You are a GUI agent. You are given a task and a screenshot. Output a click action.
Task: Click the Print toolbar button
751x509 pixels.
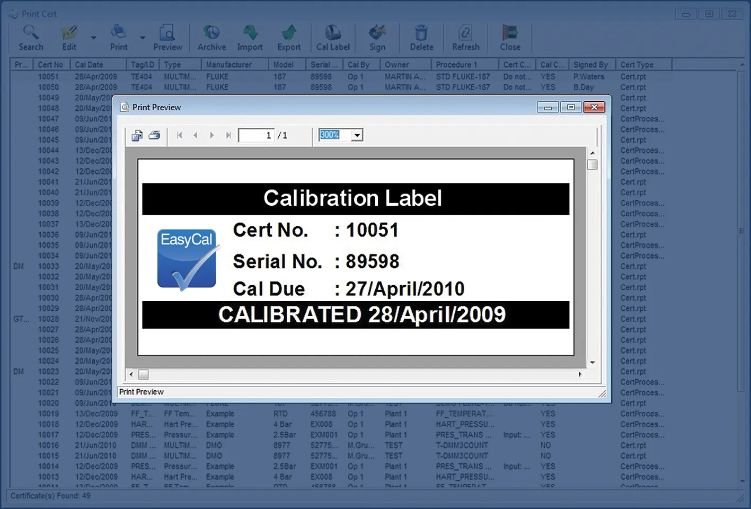[118, 37]
